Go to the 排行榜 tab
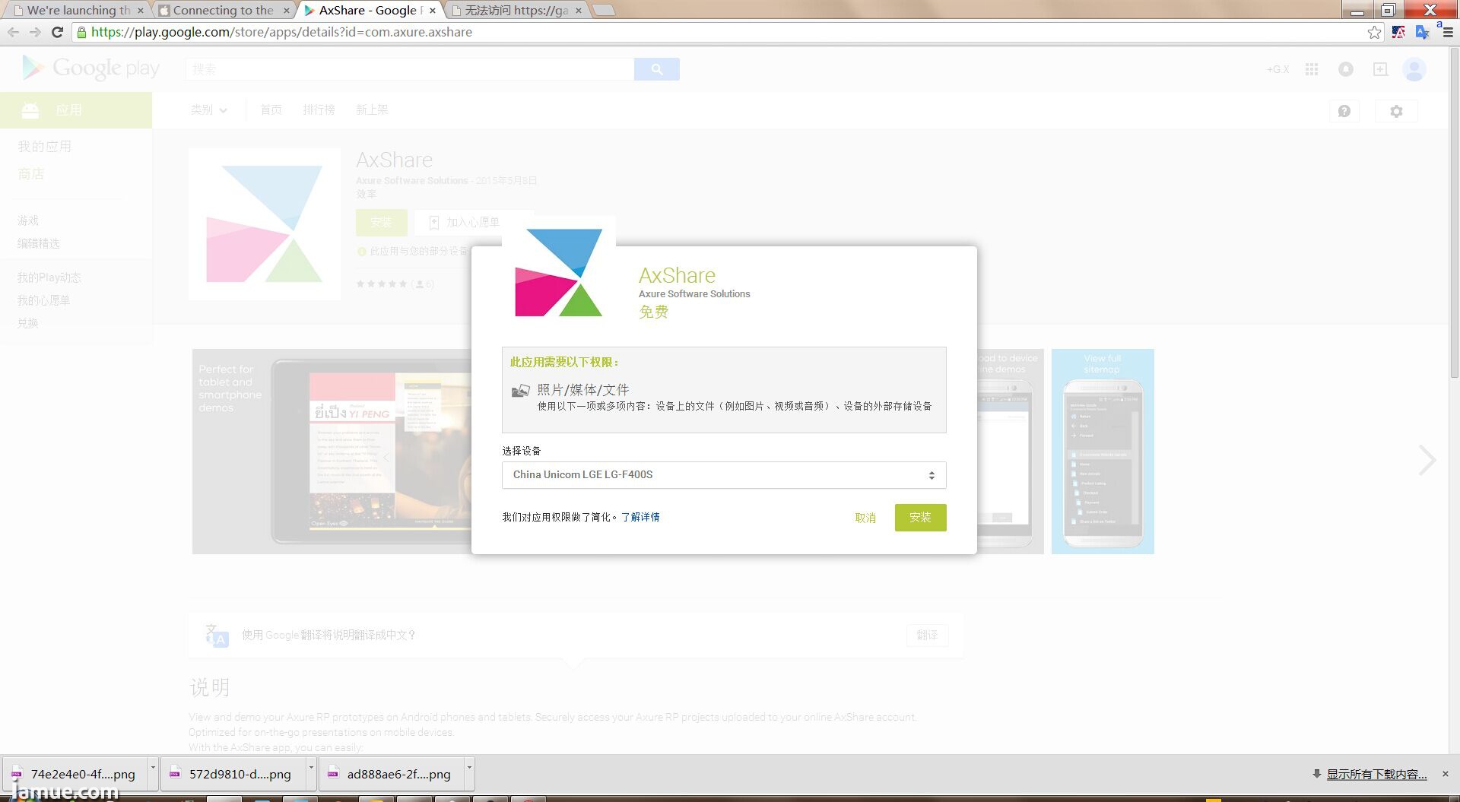The height and width of the screenshot is (802, 1460). [x=319, y=110]
